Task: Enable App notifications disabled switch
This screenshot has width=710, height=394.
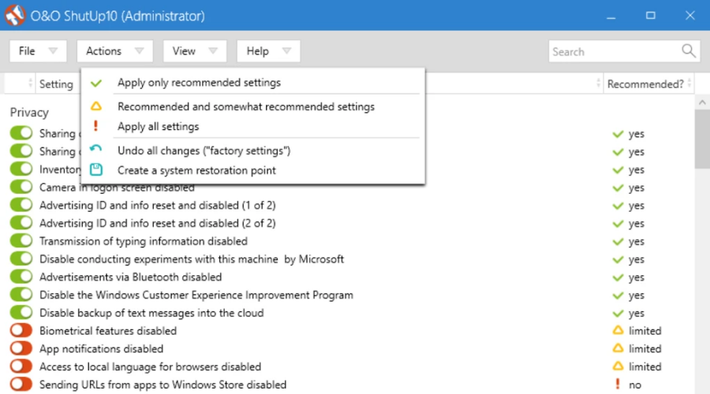Action: tap(21, 348)
